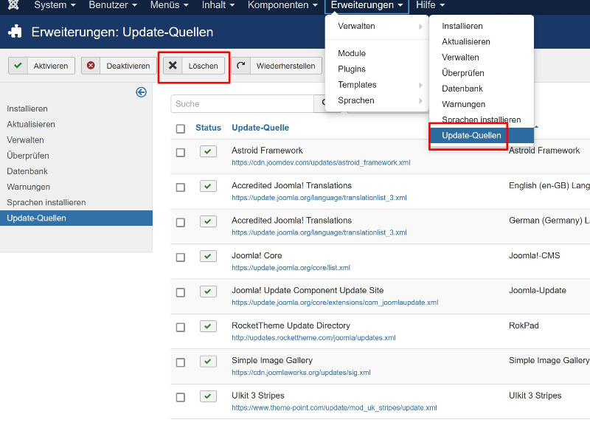
Task: Select the Joomla! Update Component row checkbox
Action: (181, 292)
